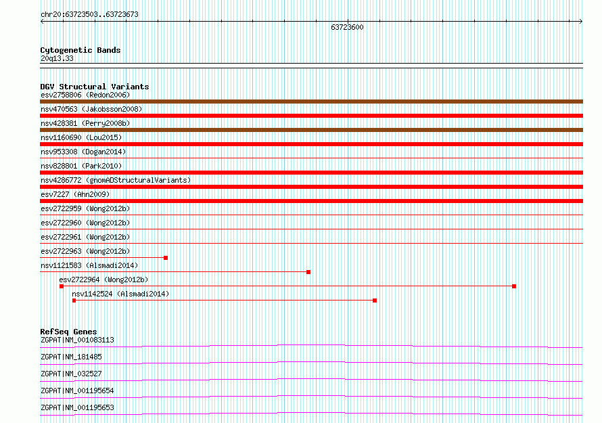Image resolution: width=602 pixels, height=423 pixels.
Task: Click end marker square of nsv1121583
Action: pos(308,272)
